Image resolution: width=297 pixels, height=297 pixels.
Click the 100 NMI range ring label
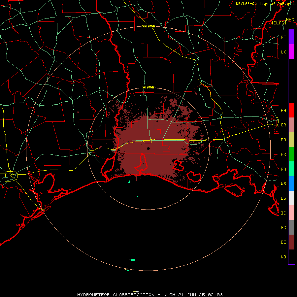pyautogui.click(x=148, y=26)
